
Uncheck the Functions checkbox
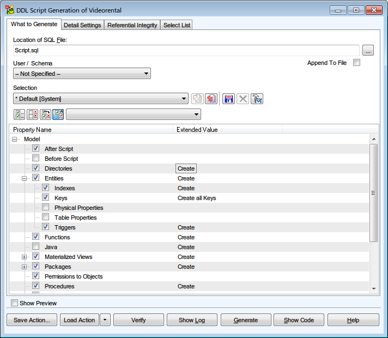35,237
